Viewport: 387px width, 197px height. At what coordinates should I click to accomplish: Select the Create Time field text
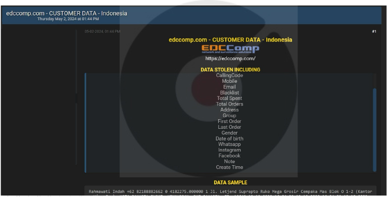click(x=229, y=167)
